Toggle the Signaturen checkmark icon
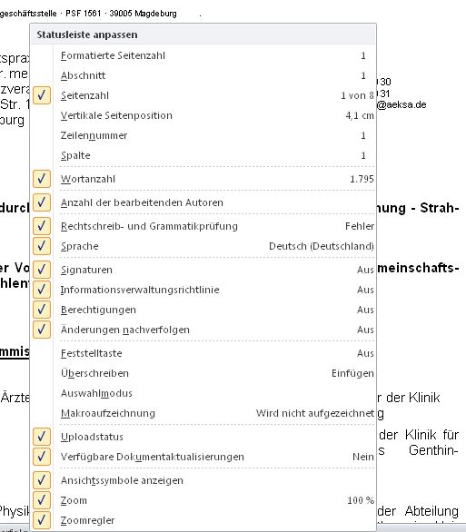This screenshot has height=532, width=466. [x=42, y=270]
